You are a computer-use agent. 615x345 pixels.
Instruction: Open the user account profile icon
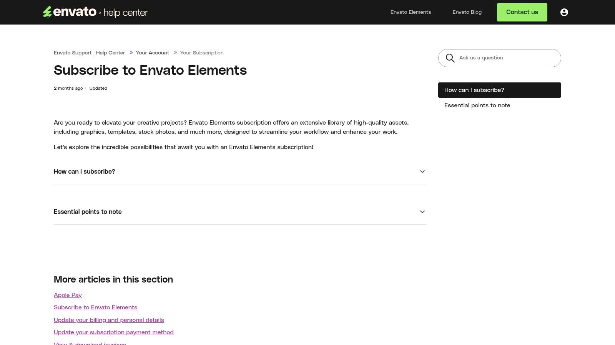(564, 12)
